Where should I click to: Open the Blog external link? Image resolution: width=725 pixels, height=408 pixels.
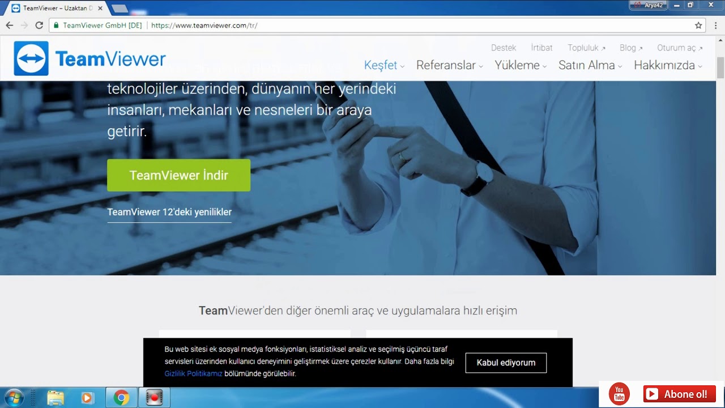click(631, 48)
